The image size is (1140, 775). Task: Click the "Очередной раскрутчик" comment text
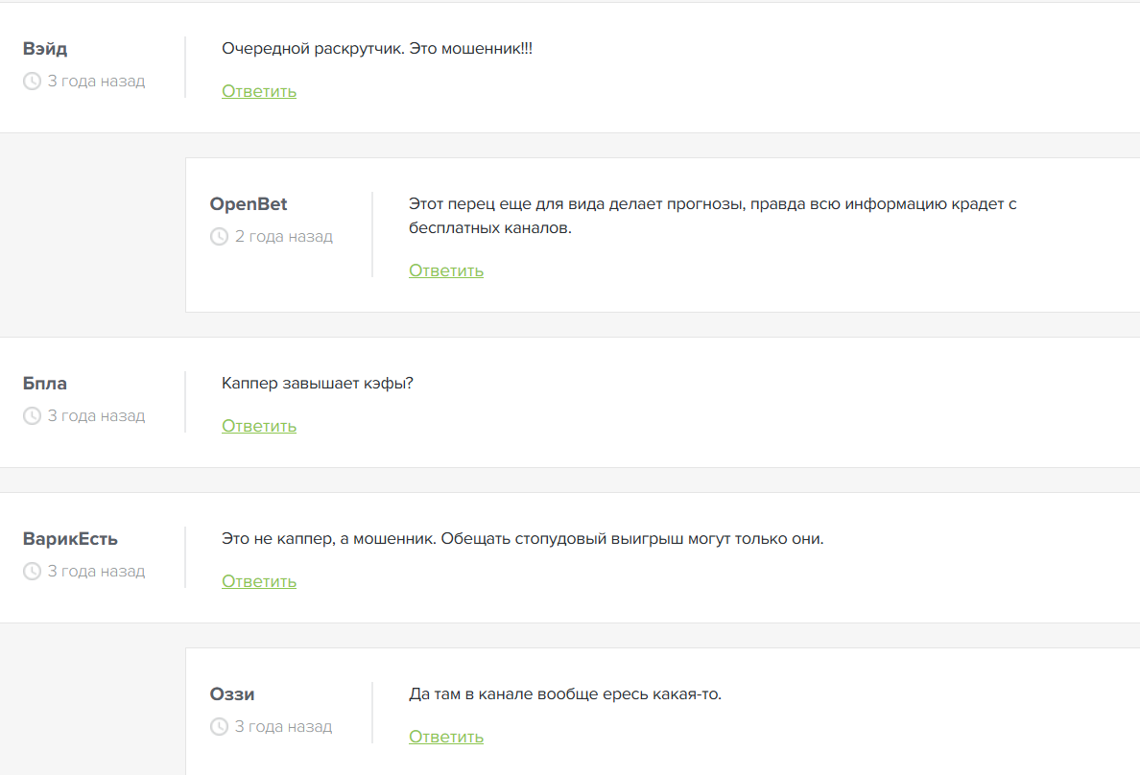(x=376, y=48)
